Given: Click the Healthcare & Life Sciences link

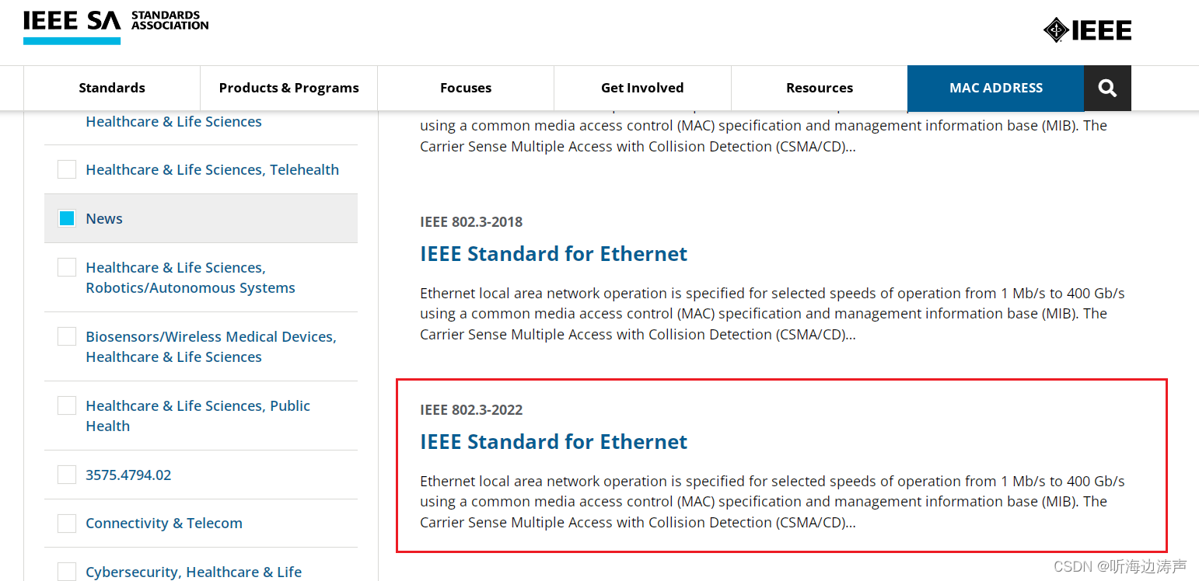Looking at the screenshot, I should pyautogui.click(x=173, y=121).
